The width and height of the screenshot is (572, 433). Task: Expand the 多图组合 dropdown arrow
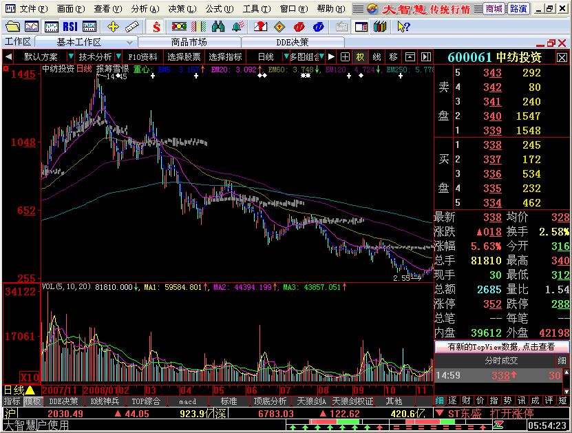321,57
